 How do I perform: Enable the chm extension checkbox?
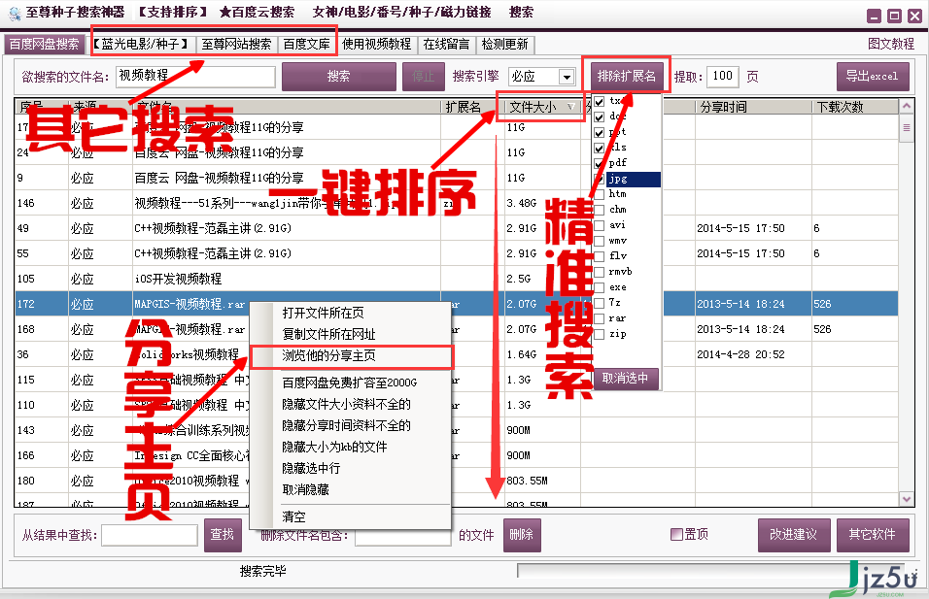pos(599,210)
